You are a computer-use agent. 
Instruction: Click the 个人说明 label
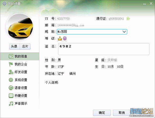tap(52, 83)
